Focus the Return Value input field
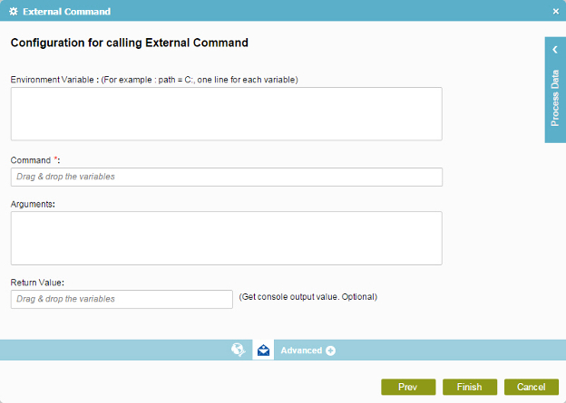 pyautogui.click(x=122, y=299)
